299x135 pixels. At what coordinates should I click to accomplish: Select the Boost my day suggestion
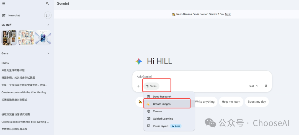257,102
